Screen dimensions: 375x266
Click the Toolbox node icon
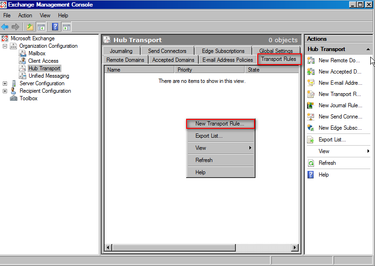(14, 98)
